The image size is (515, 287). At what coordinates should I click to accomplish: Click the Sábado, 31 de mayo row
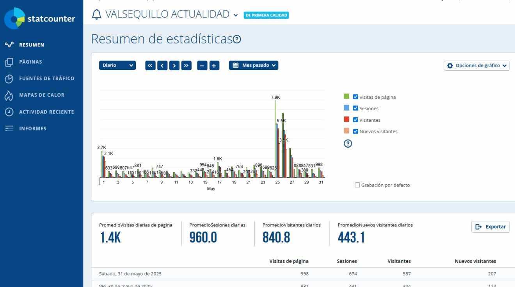[x=303, y=274]
